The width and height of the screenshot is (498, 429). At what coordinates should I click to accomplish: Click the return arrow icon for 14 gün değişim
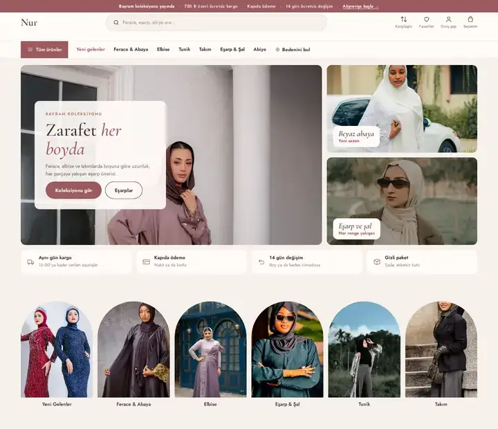(261, 262)
